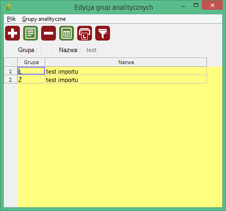The image size is (226, 211).
Task: Select the cell with group Ż
Action: point(31,79)
